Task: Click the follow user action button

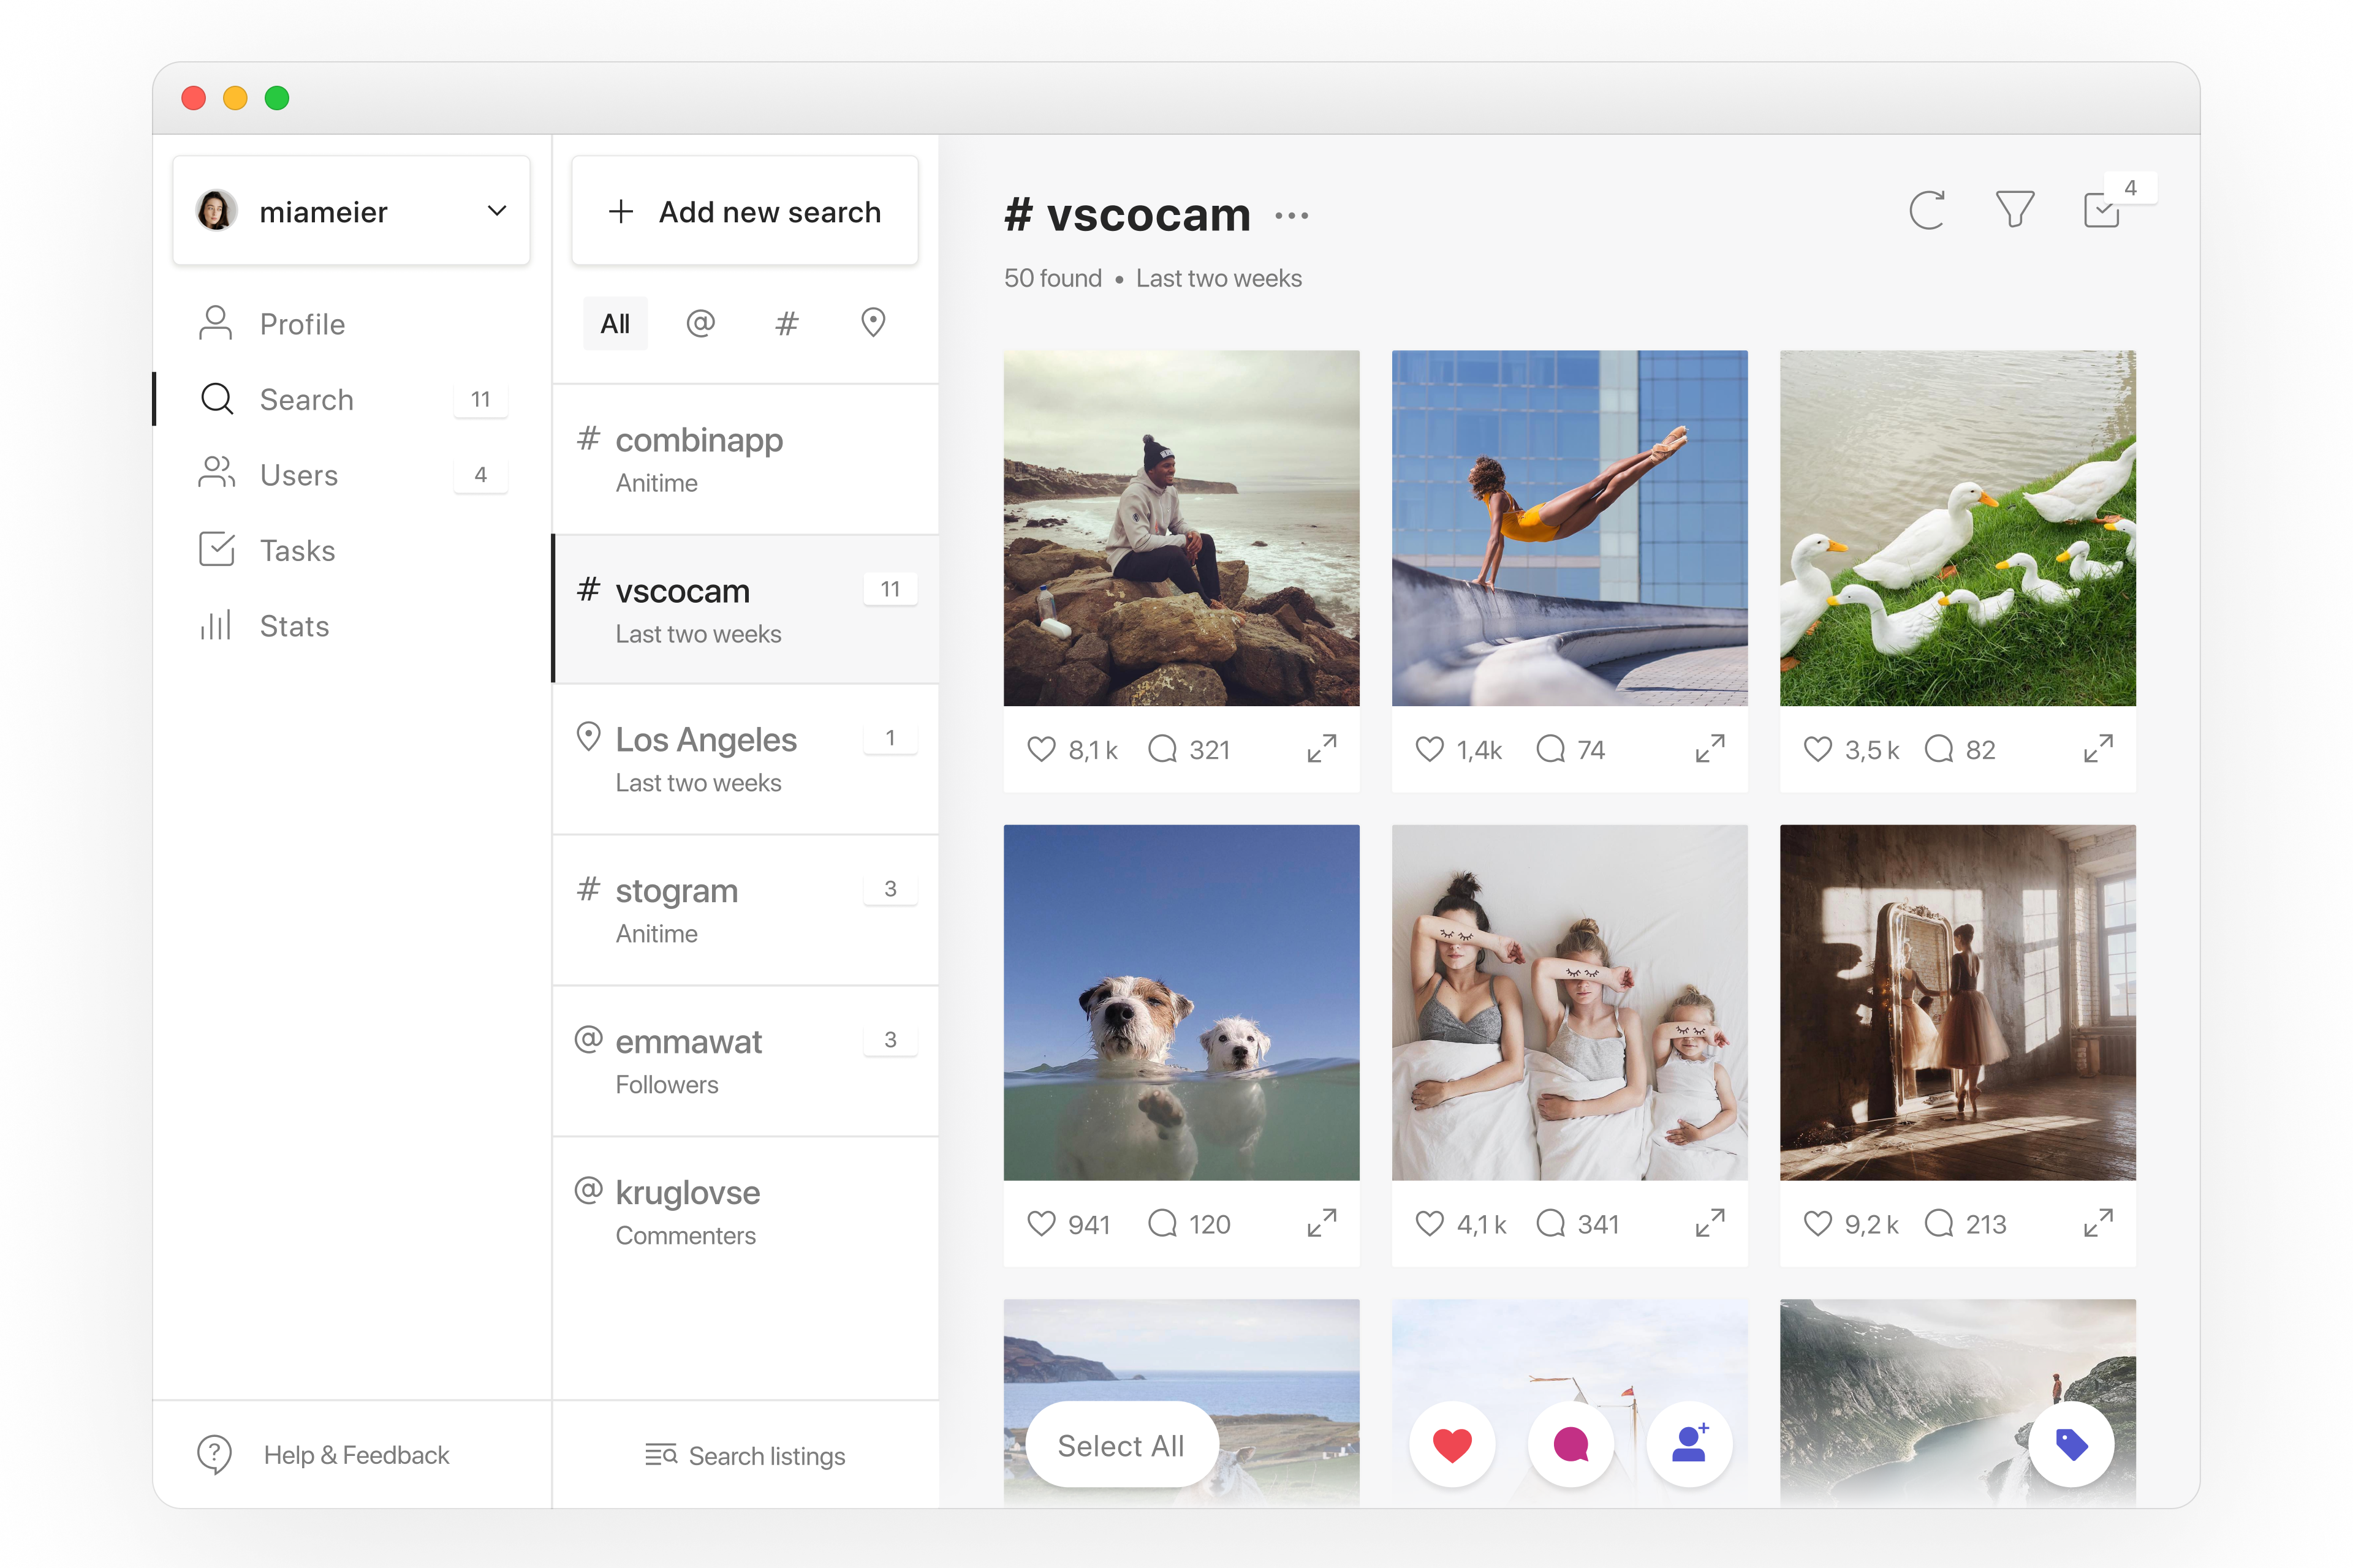Action: (1690, 1445)
